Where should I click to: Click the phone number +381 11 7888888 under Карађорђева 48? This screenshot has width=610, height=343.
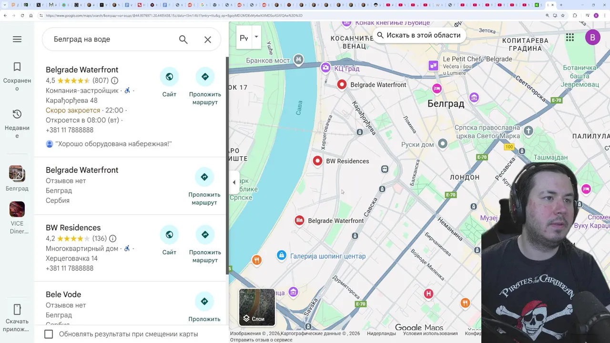coord(70,130)
